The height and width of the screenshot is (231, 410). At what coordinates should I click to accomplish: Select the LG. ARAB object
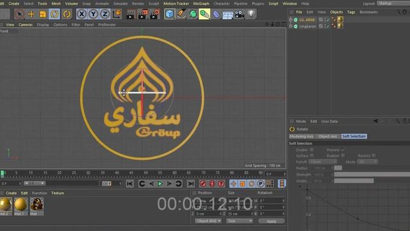click(307, 20)
